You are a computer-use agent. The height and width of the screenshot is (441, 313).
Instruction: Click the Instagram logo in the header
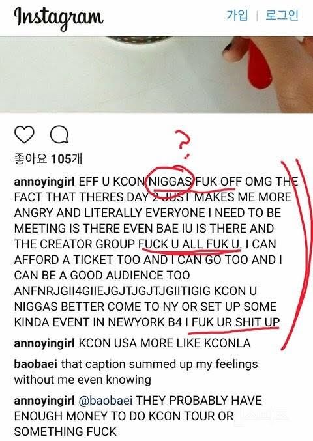click(x=59, y=18)
